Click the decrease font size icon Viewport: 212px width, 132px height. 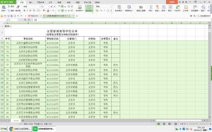[54, 7]
